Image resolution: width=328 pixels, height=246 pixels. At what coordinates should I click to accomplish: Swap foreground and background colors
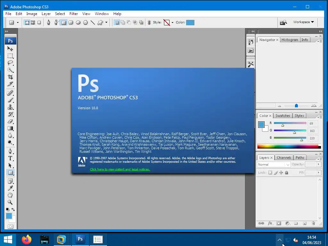click(x=13, y=209)
